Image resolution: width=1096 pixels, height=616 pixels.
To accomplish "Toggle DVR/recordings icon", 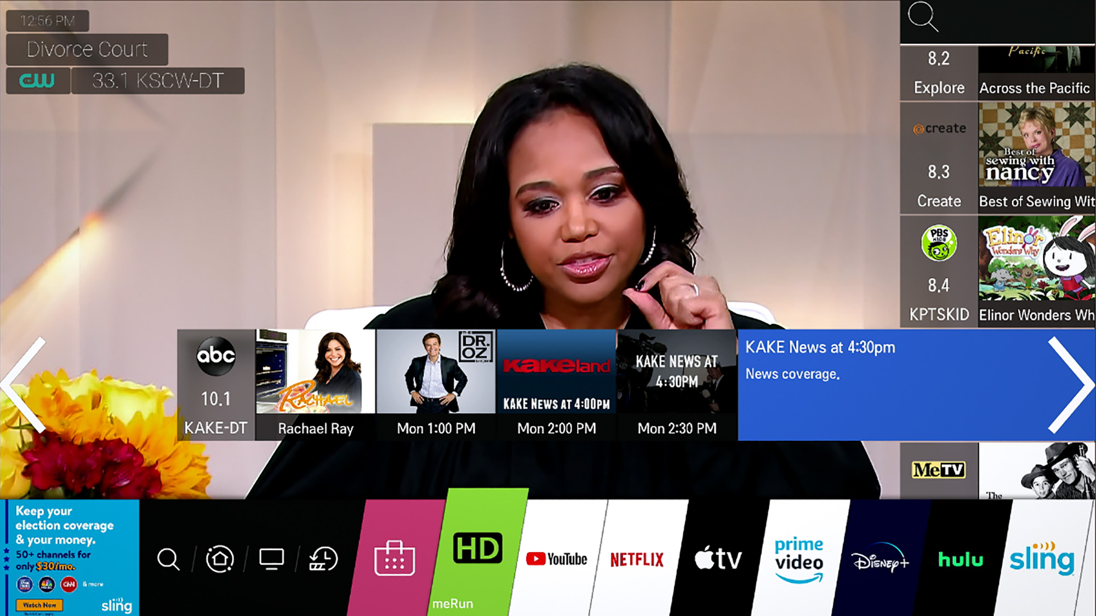I will [x=322, y=557].
